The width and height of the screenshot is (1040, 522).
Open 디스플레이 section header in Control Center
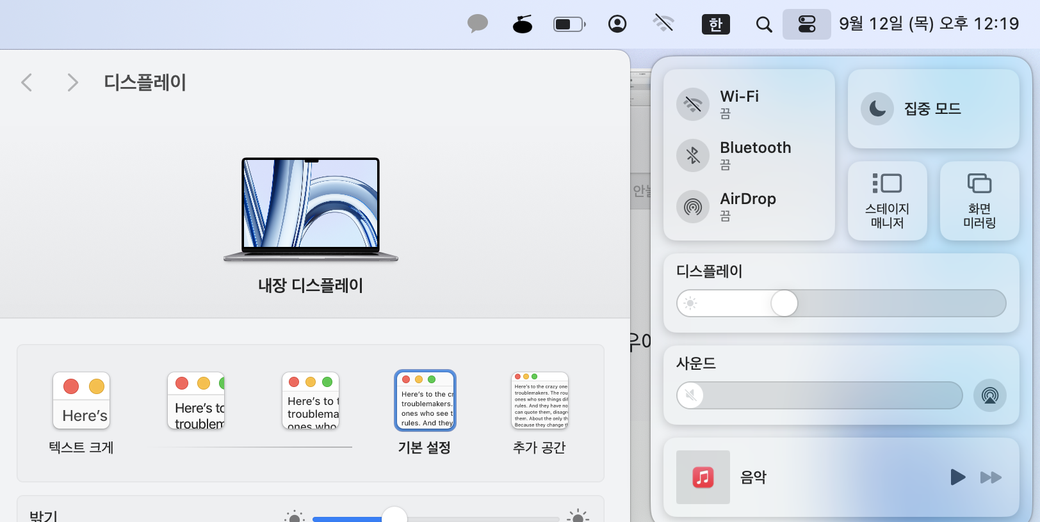(x=709, y=271)
